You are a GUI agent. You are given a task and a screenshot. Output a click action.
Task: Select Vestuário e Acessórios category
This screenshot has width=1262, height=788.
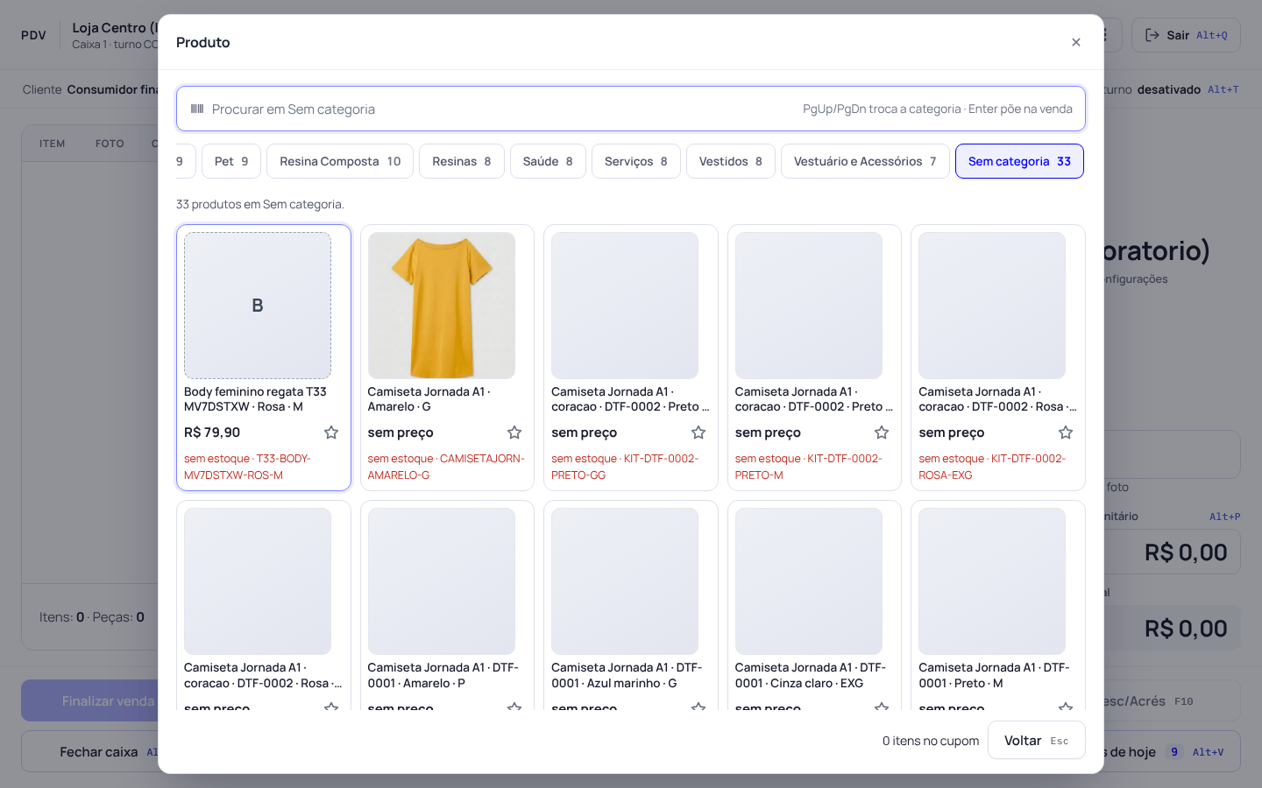click(865, 161)
